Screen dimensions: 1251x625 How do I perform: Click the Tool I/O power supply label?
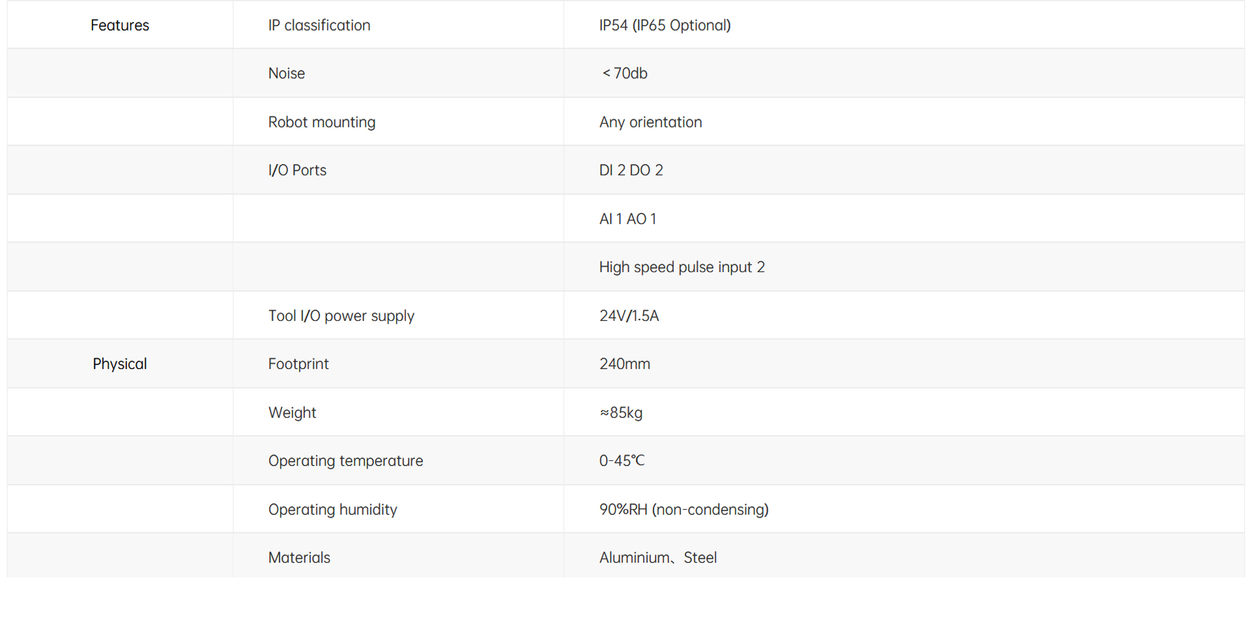pyautogui.click(x=341, y=316)
